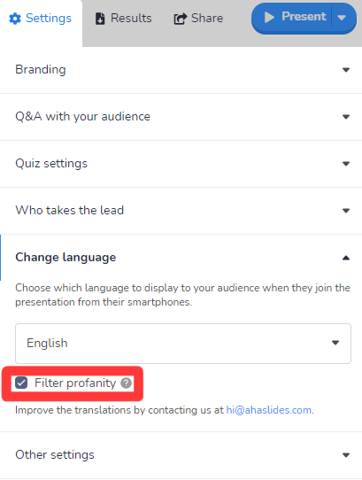Expand the Branding section
The width and height of the screenshot is (362, 480).
181,70
